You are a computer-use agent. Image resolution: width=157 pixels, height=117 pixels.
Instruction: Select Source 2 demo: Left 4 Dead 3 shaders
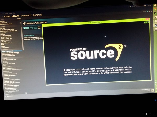click(x=10, y=54)
